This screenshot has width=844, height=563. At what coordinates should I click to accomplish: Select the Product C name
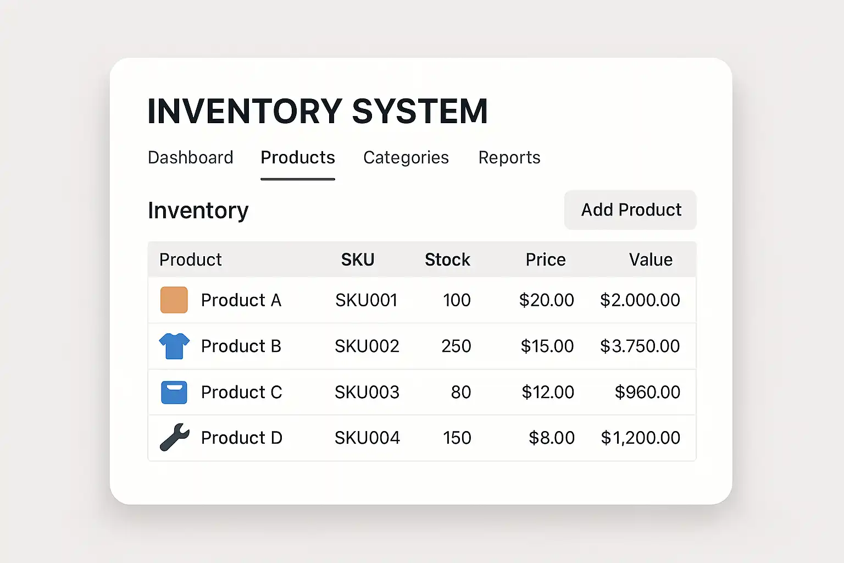coord(242,393)
